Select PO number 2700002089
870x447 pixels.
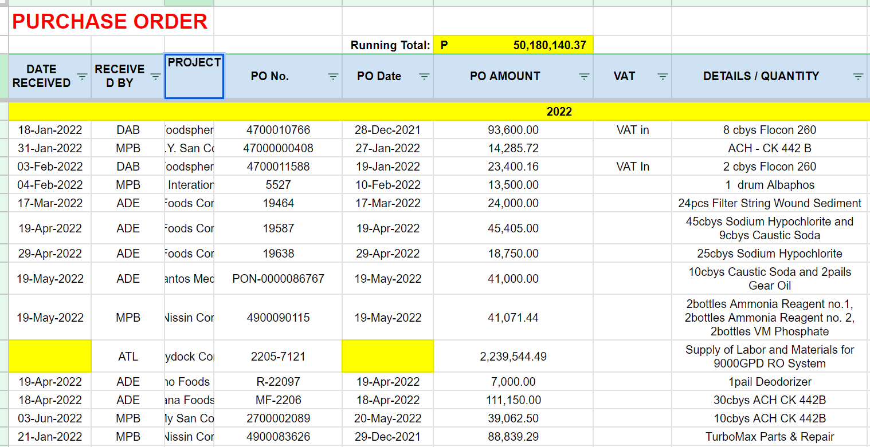coord(278,418)
